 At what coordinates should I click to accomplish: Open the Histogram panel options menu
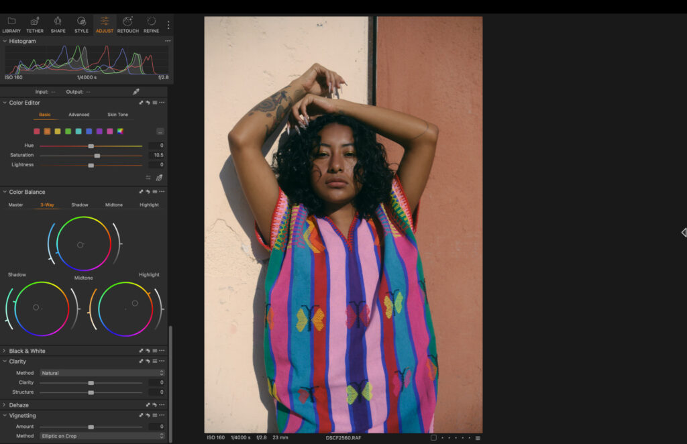tap(167, 41)
